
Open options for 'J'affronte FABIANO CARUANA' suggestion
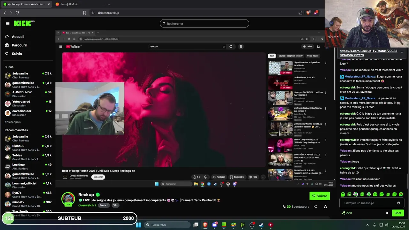[326, 109]
